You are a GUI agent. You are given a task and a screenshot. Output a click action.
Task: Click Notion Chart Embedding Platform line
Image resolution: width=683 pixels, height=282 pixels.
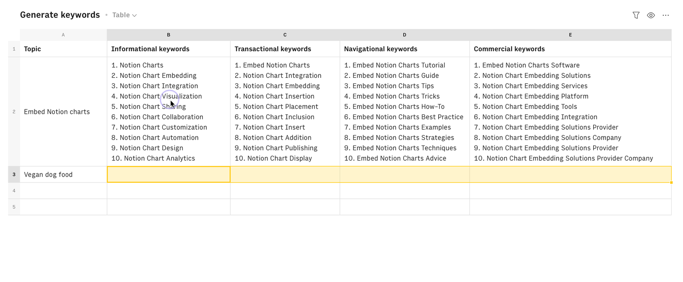pos(531,96)
